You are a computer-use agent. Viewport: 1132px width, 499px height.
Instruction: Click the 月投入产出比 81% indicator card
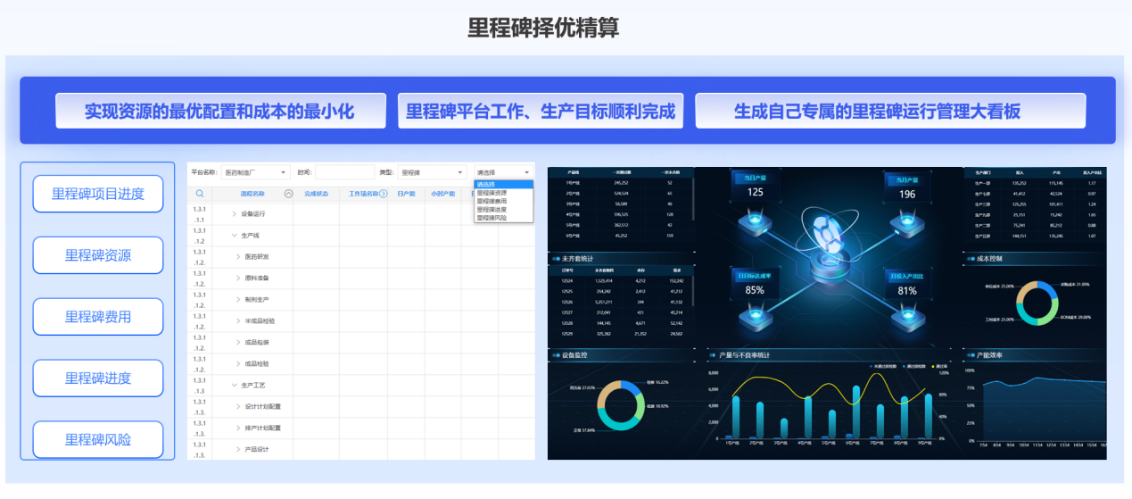tap(906, 285)
